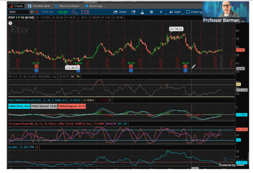The width and height of the screenshot is (253, 173).
Task: Open the Flexible Grid tab
Action: click(x=39, y=6)
